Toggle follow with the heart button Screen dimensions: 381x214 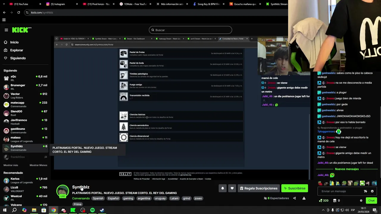pos(232,188)
